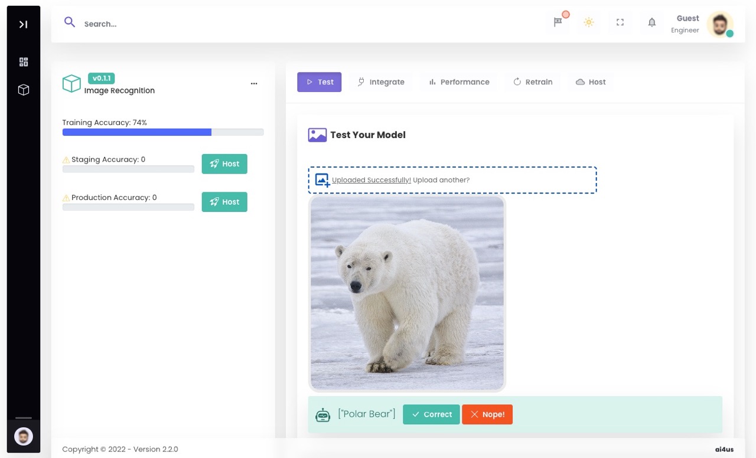
Task: Click the Training Accuracy progress bar
Action: pos(163,132)
